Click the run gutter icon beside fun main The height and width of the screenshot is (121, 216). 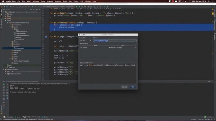(46, 37)
